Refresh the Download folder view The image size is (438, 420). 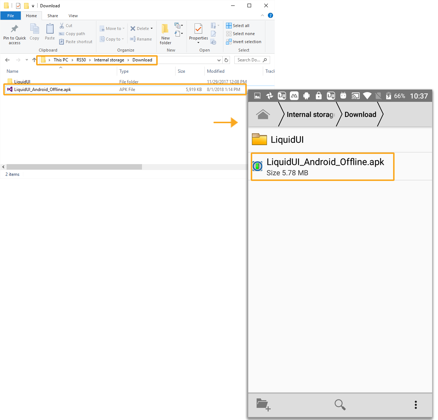(x=226, y=60)
